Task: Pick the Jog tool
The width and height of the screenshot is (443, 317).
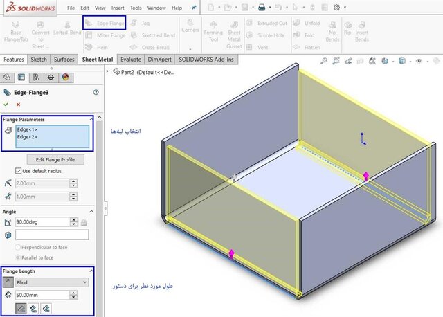Action: point(140,23)
